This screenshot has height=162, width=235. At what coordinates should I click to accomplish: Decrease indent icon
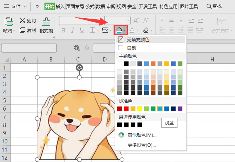tap(191, 20)
